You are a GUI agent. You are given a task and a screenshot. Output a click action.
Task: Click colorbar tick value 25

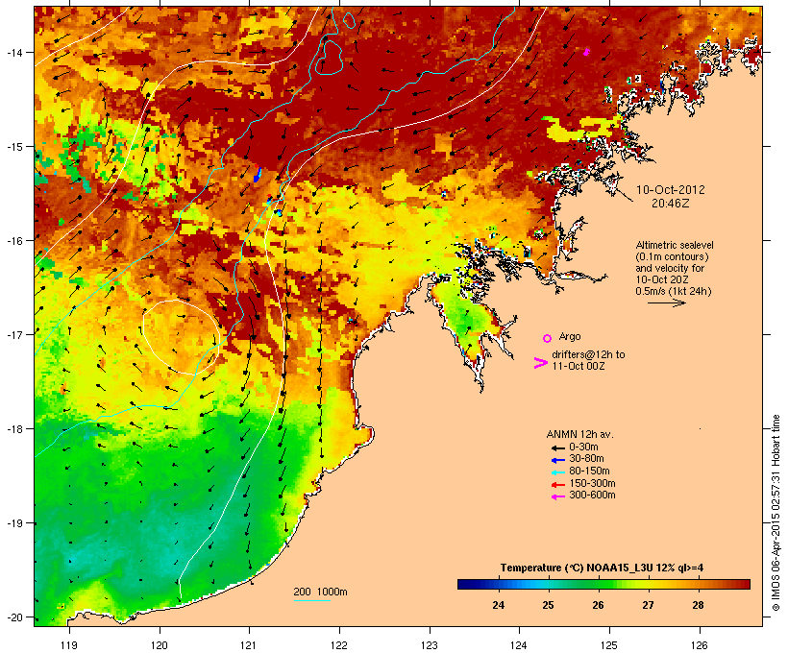548,605
